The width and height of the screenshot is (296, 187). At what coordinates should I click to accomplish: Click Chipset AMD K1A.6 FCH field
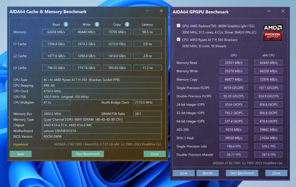pyautogui.click(x=102, y=125)
